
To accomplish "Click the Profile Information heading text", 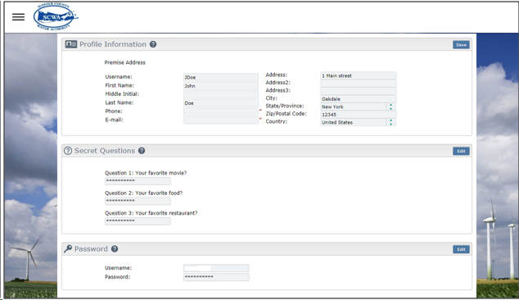I will (112, 44).
